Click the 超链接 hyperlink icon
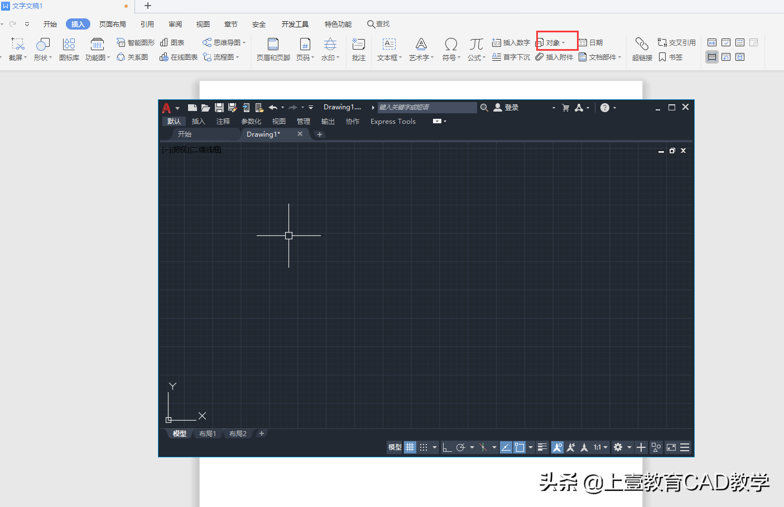 coord(642,44)
